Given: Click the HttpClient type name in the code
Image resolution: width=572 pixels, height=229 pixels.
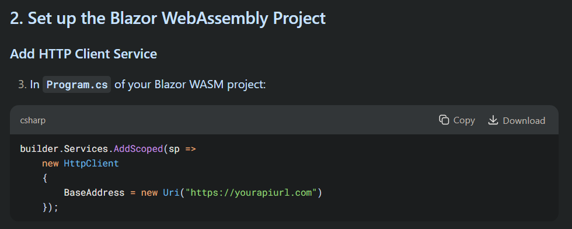Looking at the screenshot, I should [x=92, y=163].
